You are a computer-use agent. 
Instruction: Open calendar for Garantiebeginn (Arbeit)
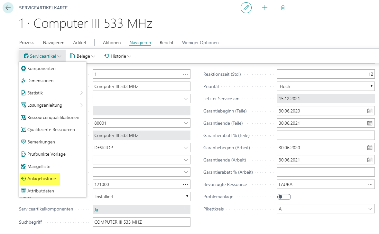coord(370,148)
